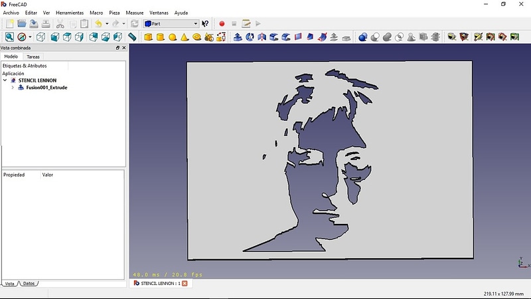Open the Herramientas menu
531x299 pixels.
[x=70, y=13]
